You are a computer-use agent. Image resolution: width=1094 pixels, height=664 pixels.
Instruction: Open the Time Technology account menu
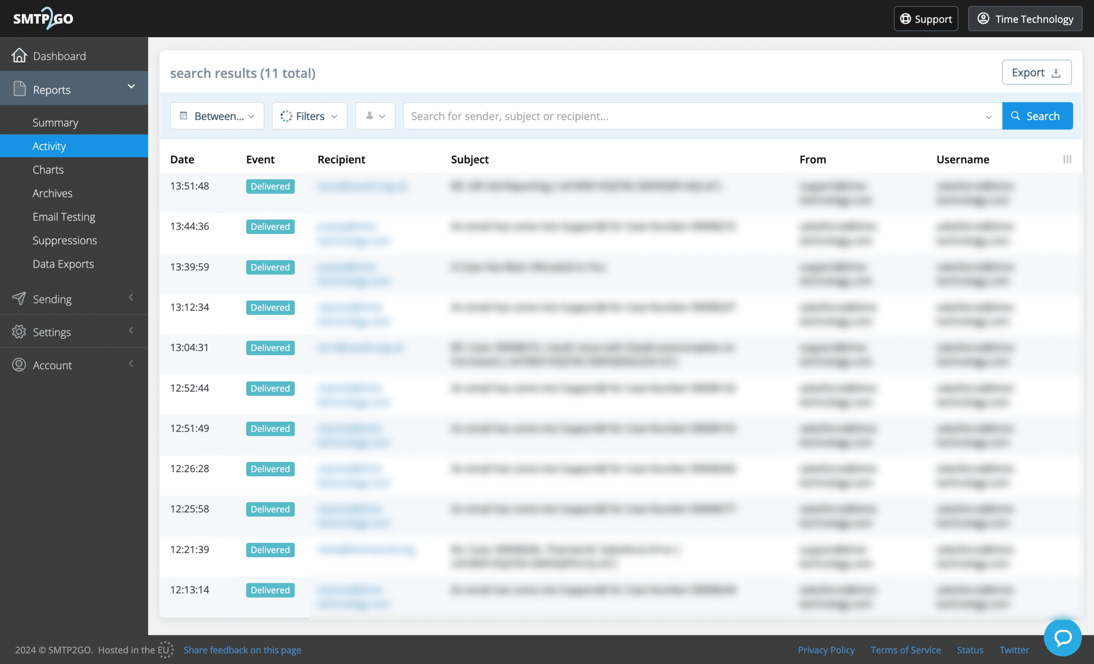[1025, 19]
